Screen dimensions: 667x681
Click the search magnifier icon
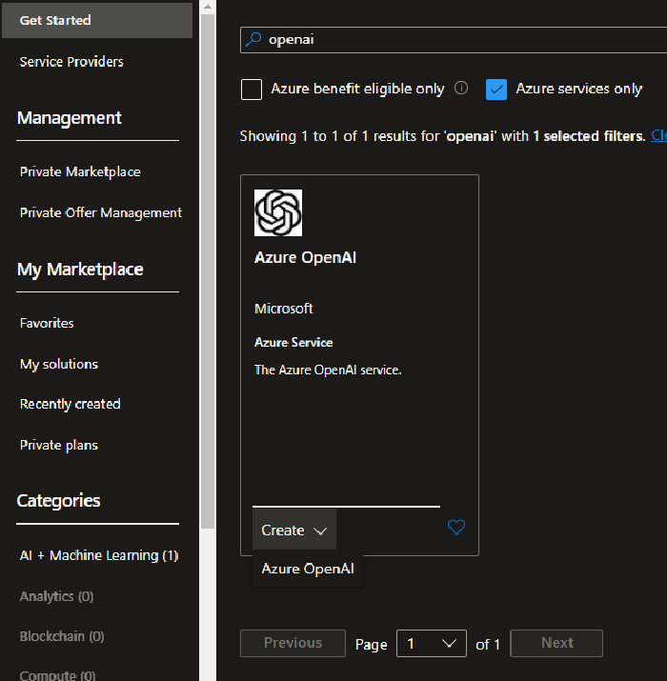point(253,40)
